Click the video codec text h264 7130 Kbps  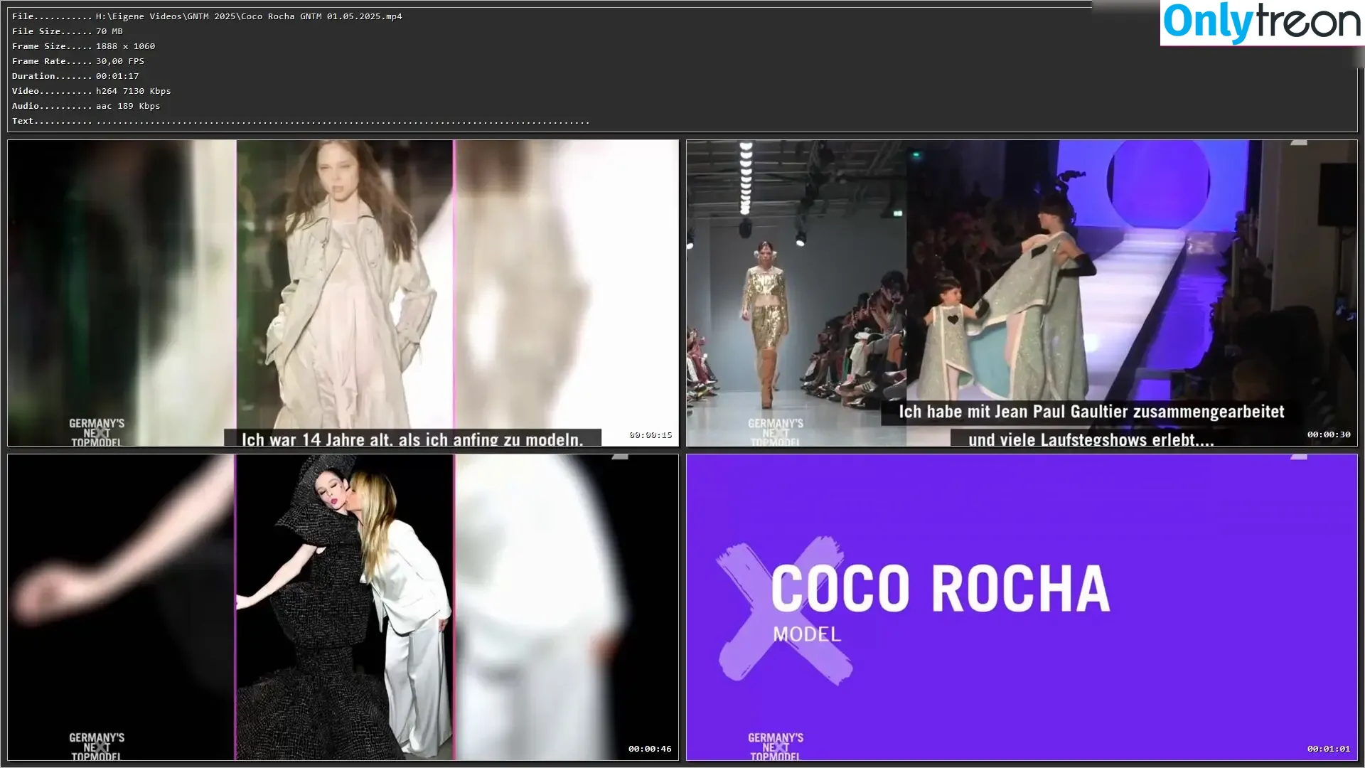[x=134, y=91]
